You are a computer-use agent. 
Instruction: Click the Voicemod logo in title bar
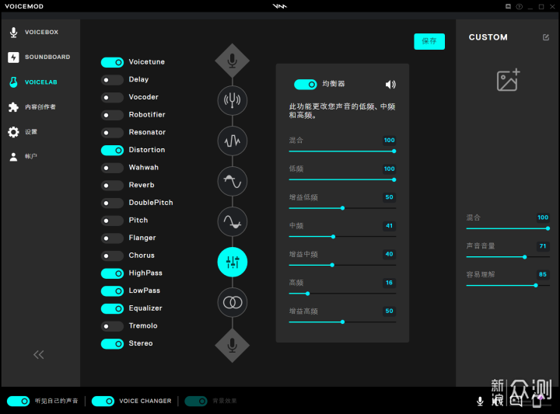(280, 6)
